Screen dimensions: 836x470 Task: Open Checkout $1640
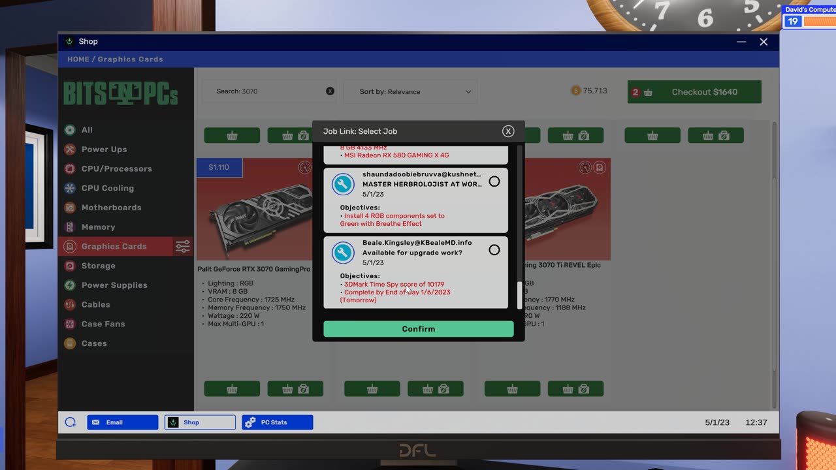(x=694, y=92)
